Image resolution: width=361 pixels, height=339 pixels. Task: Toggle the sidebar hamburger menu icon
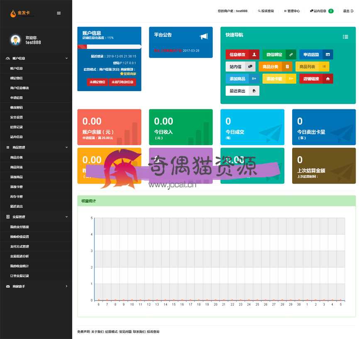tap(59, 13)
